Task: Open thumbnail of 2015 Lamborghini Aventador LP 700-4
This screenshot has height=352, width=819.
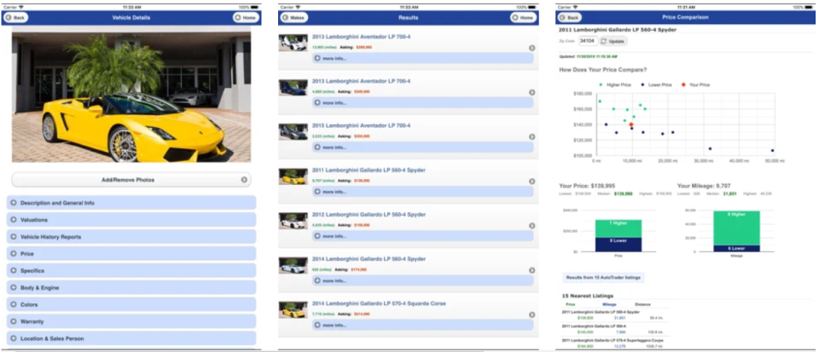Action: tap(293, 131)
